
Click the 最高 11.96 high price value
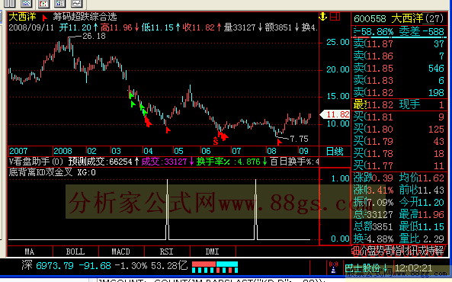point(422,214)
